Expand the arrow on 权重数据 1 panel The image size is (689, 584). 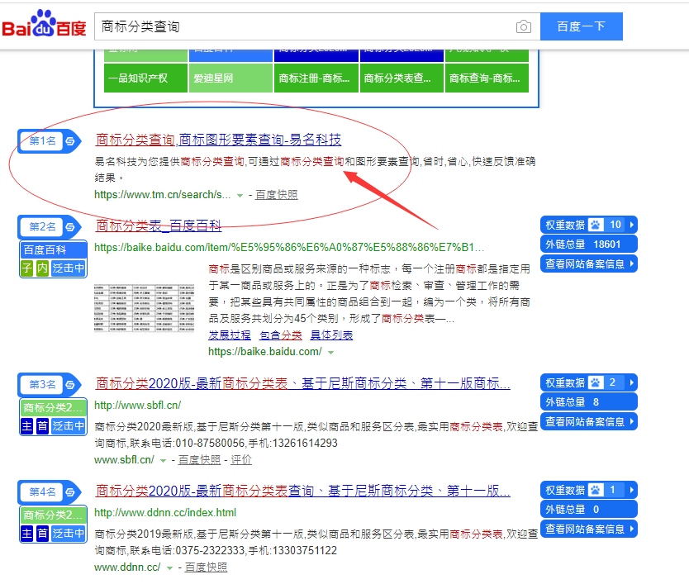[x=631, y=490]
